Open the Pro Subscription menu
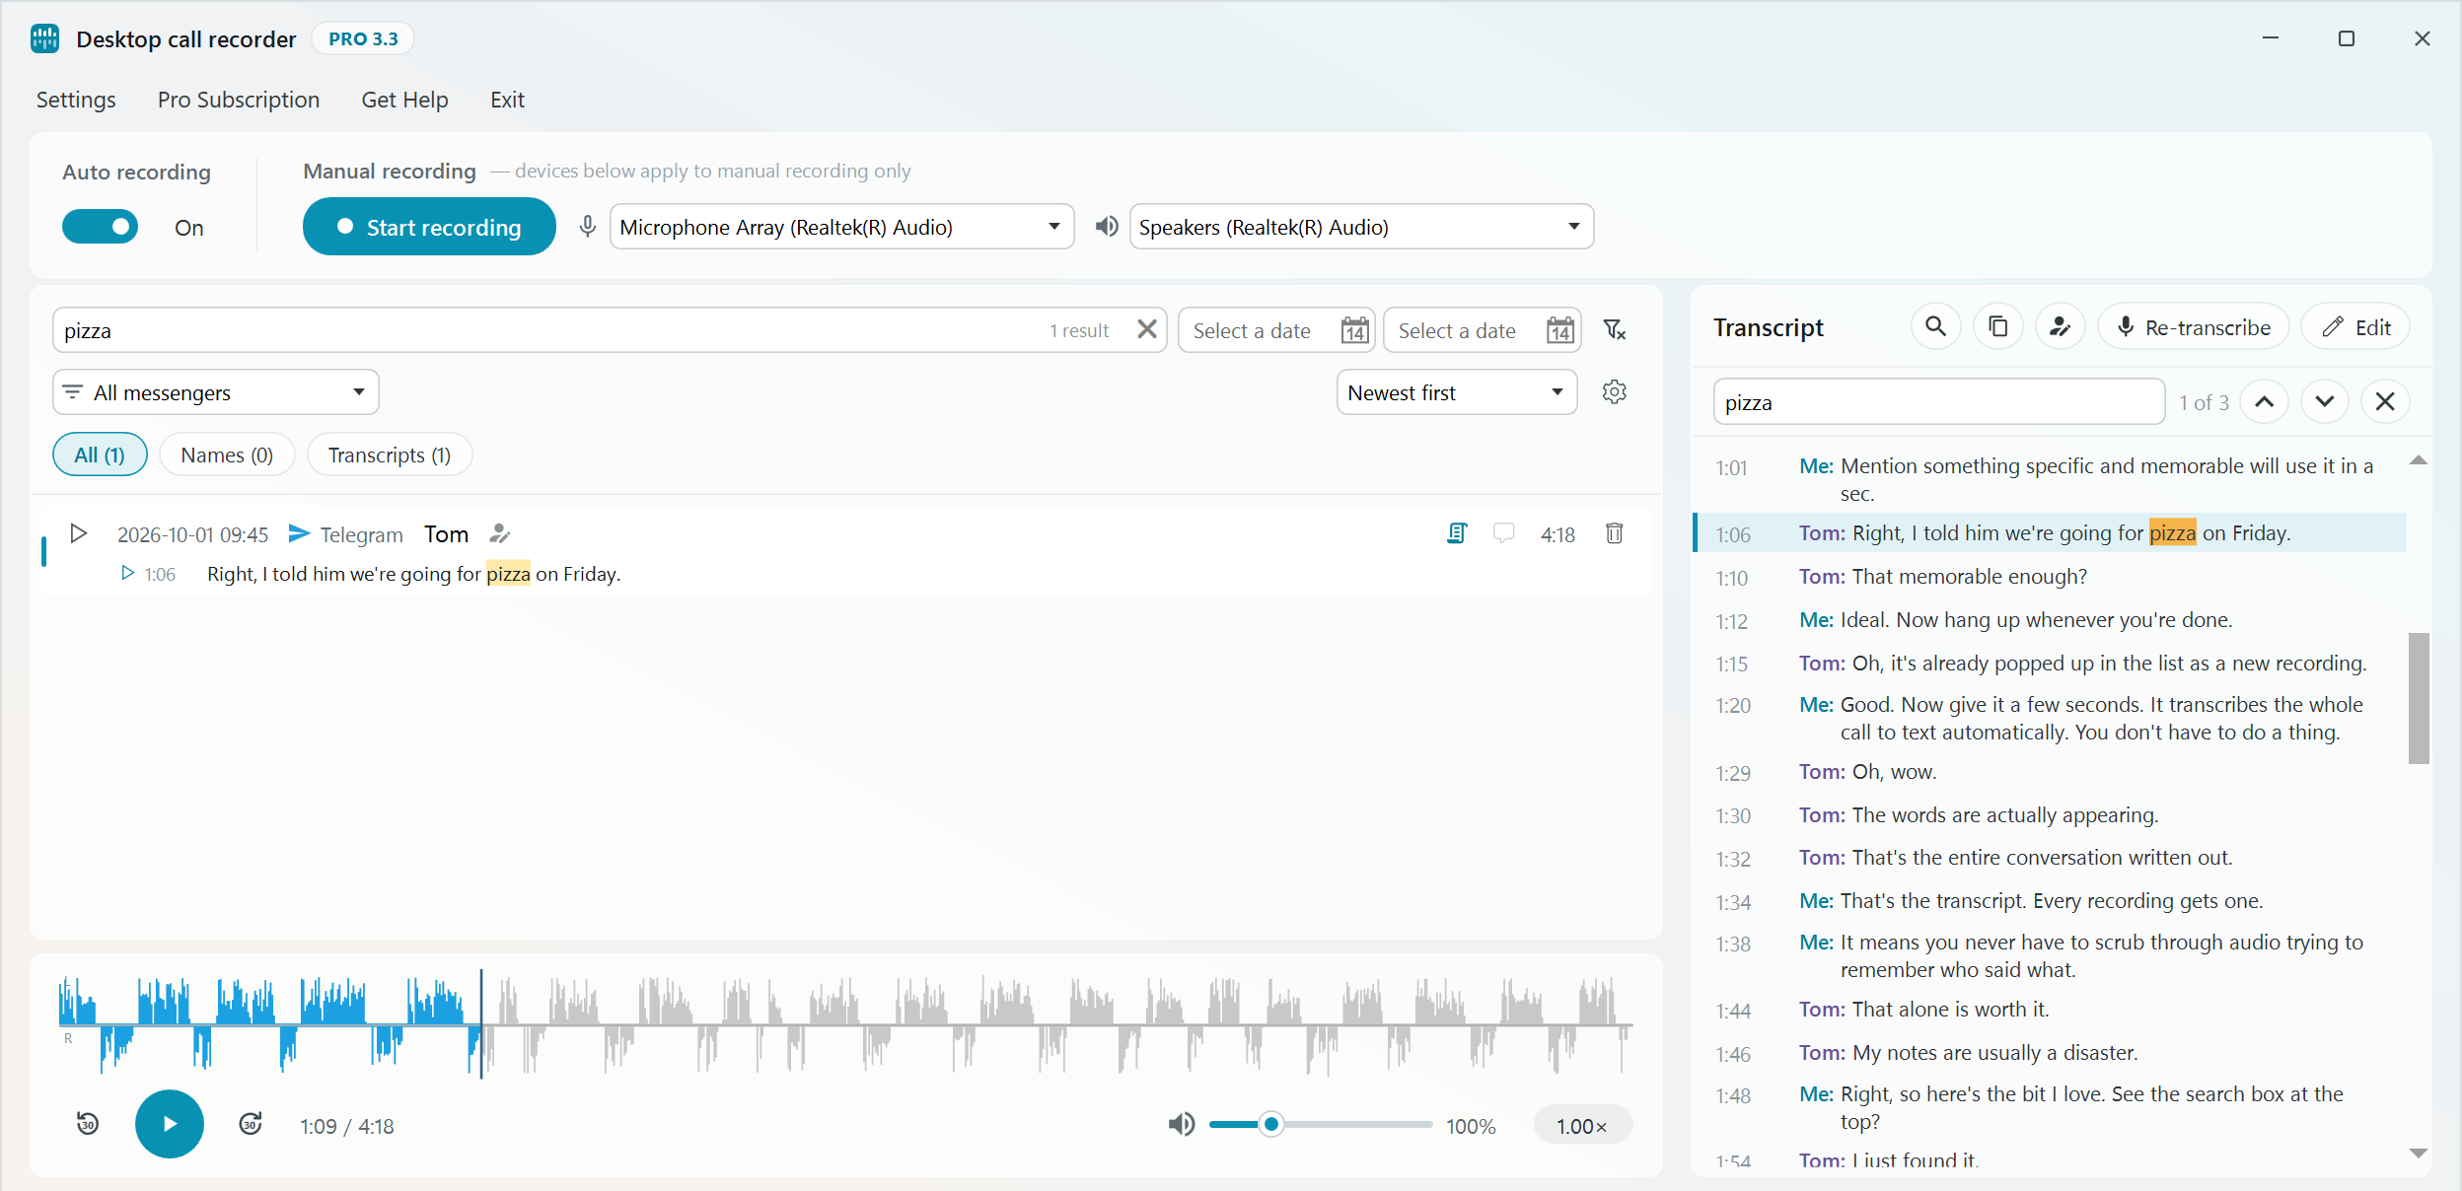Image resolution: width=2462 pixels, height=1191 pixels. pos(239,100)
